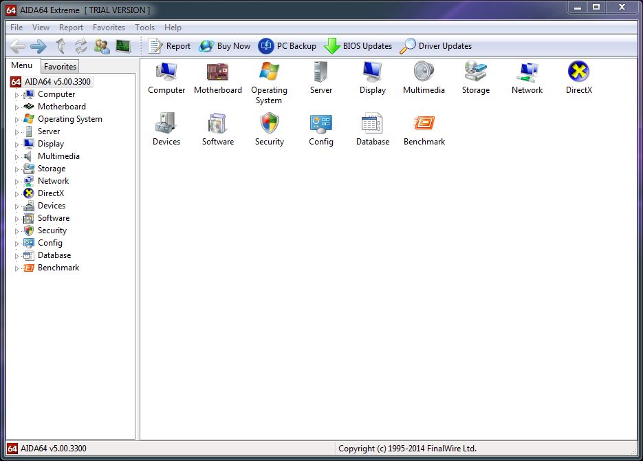Switch to the Menu tab

(22, 65)
